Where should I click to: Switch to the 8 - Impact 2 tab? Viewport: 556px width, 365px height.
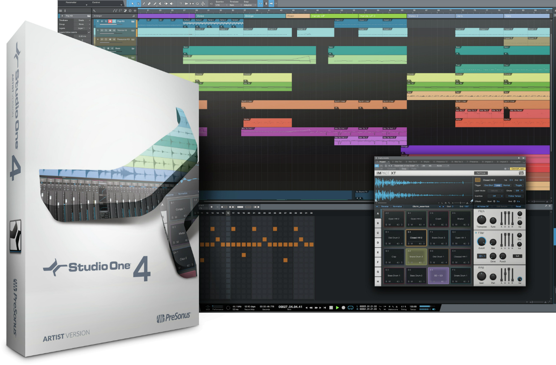(487, 162)
